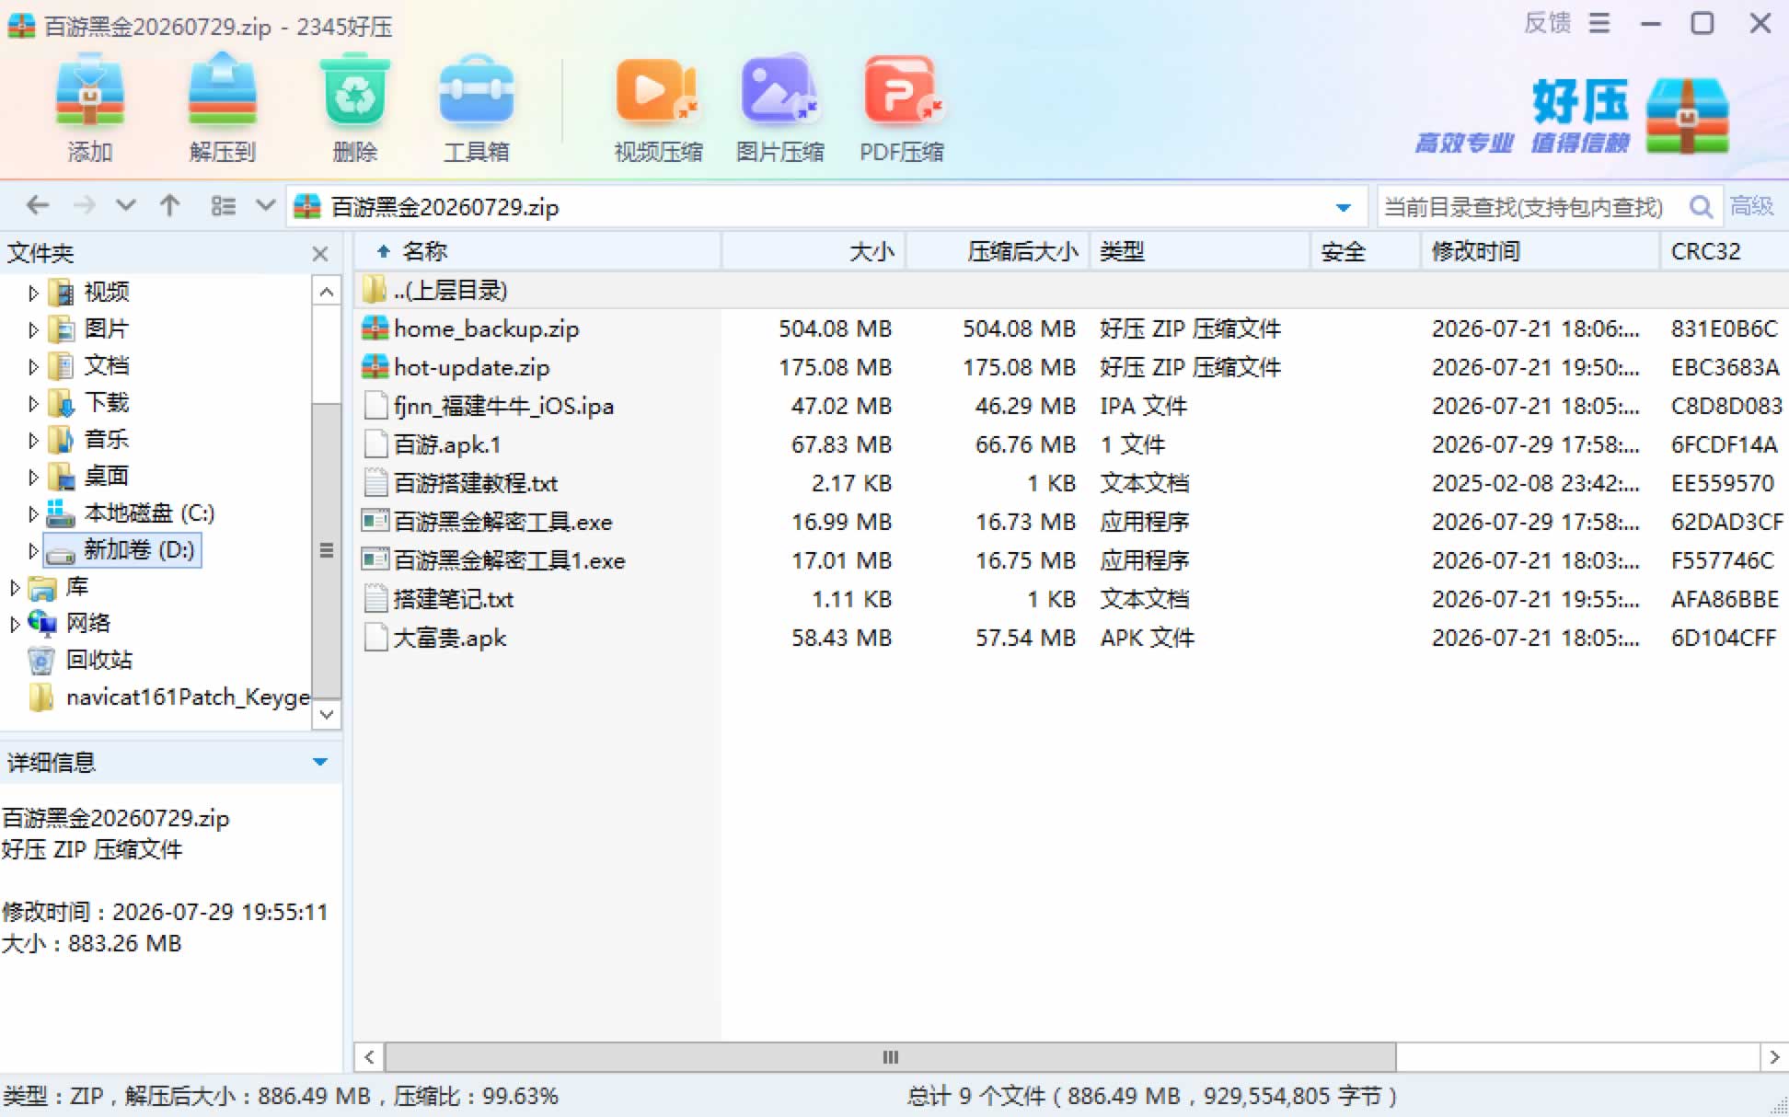Image resolution: width=1789 pixels, height=1117 pixels.
Task: Click the 添加 (Add) toolbar icon
Action: click(x=89, y=92)
